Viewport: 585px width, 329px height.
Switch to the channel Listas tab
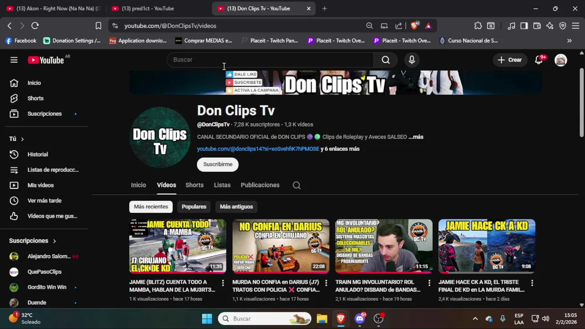pos(222,185)
